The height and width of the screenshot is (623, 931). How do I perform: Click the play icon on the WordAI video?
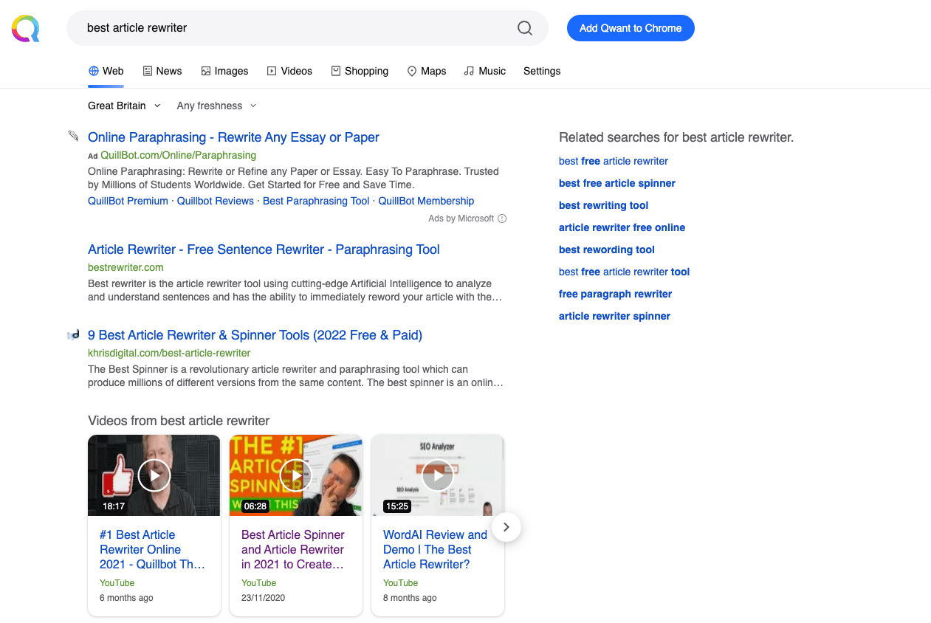click(437, 475)
